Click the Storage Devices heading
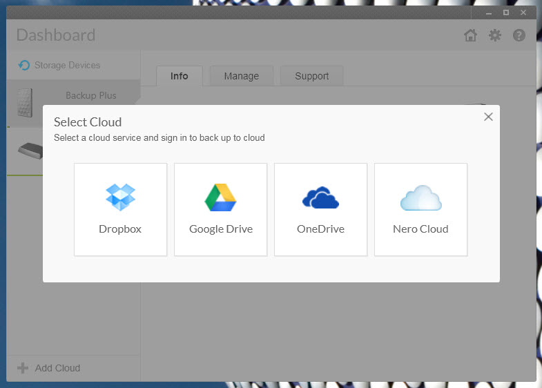Image resolution: width=542 pixels, height=388 pixels. pyautogui.click(x=67, y=65)
